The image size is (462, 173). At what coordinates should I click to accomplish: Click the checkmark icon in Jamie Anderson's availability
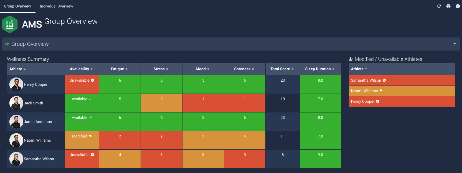[x=90, y=117]
